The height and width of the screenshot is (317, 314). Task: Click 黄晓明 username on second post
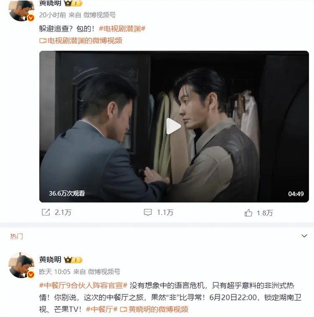point(50,260)
